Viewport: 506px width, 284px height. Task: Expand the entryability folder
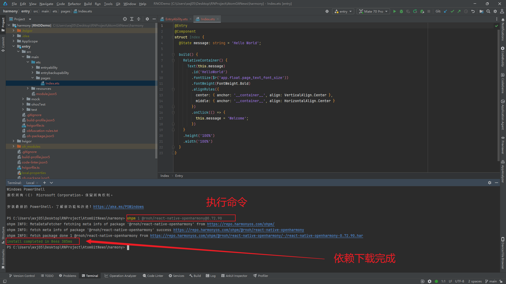(x=32, y=67)
